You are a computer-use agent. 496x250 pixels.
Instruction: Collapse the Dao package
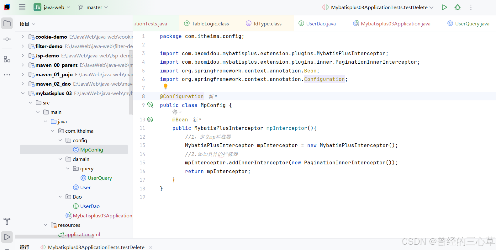[x=60, y=197]
